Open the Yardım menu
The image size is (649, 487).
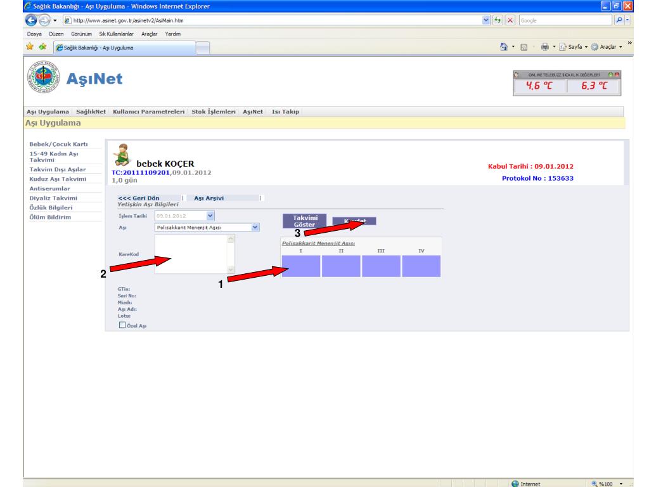pos(173,34)
